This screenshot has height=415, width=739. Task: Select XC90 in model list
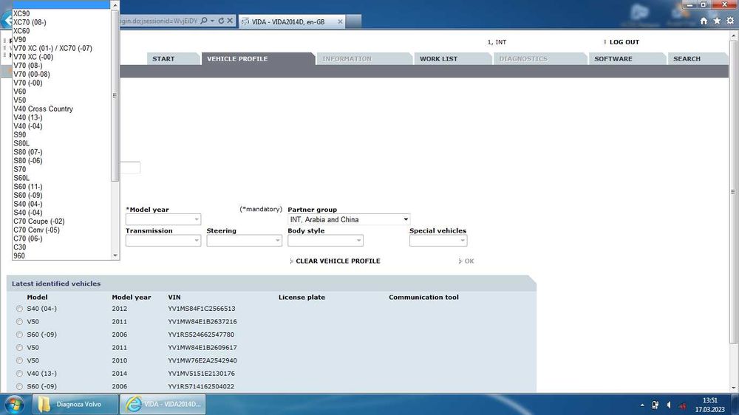pyautogui.click(x=61, y=13)
